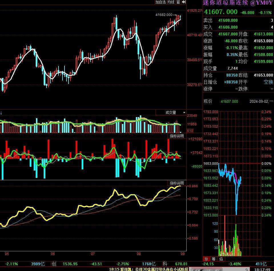274x271 pixels.
Task: Click the X10 scale marker by the volume axis
Action: click(190, 131)
